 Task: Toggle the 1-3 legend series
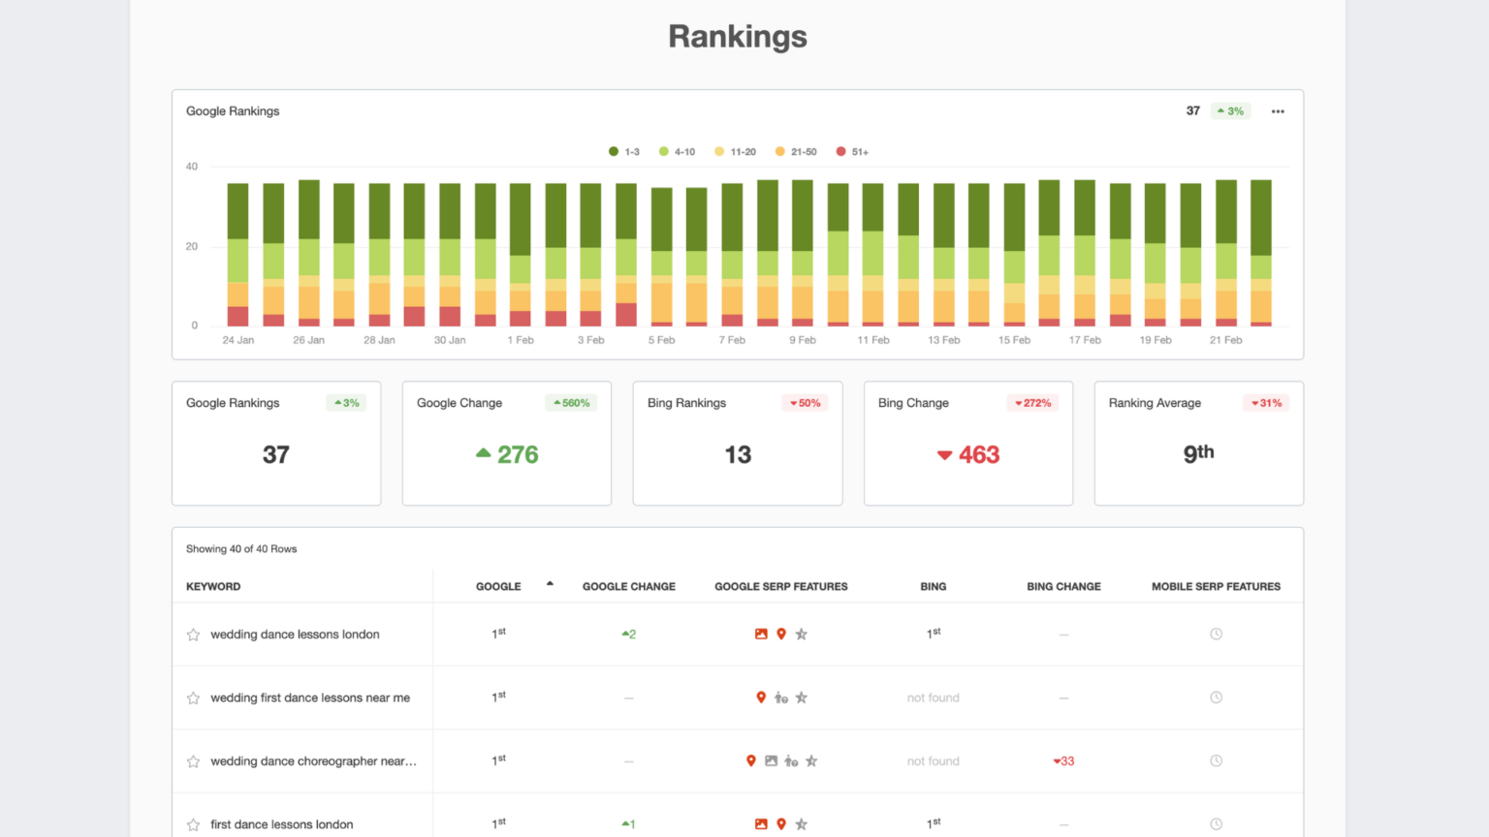pyautogui.click(x=624, y=152)
